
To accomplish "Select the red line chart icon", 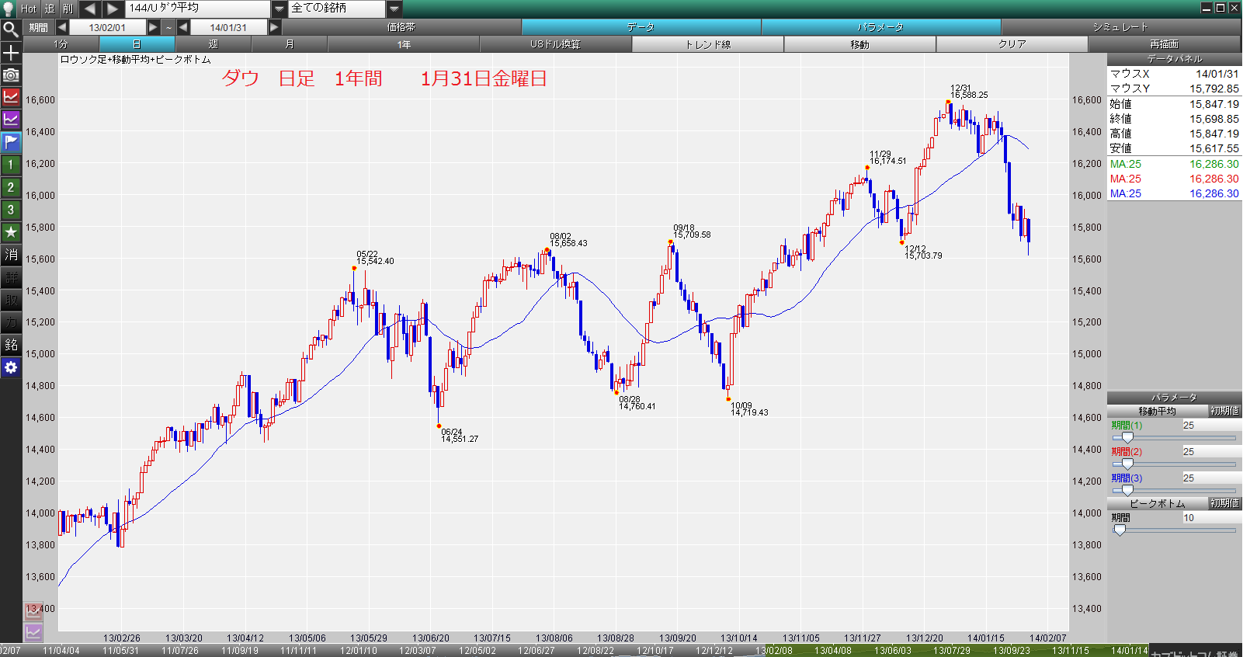I will 11,97.
